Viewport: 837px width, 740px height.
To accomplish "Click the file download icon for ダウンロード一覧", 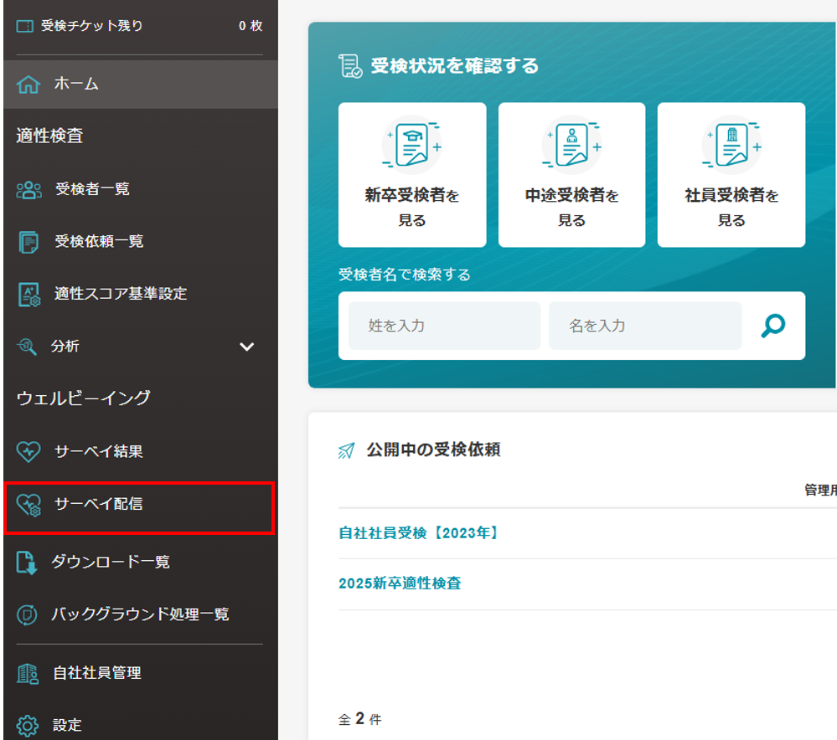I will click(x=26, y=563).
